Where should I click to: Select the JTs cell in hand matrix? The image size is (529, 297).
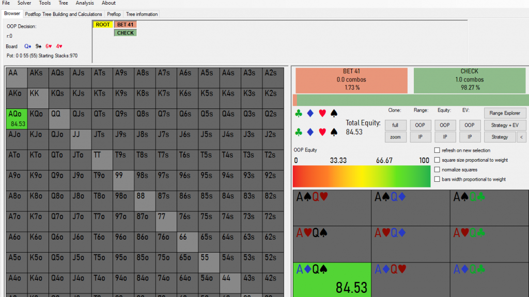click(102, 139)
